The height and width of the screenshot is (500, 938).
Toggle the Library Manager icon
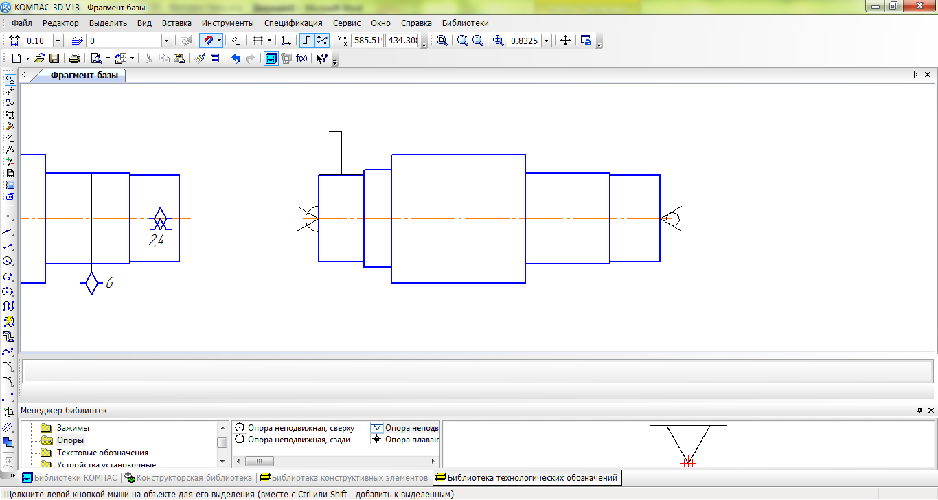pos(271,59)
